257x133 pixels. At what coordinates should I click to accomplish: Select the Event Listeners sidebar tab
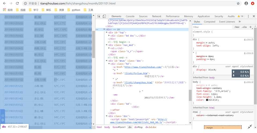tap(227, 22)
